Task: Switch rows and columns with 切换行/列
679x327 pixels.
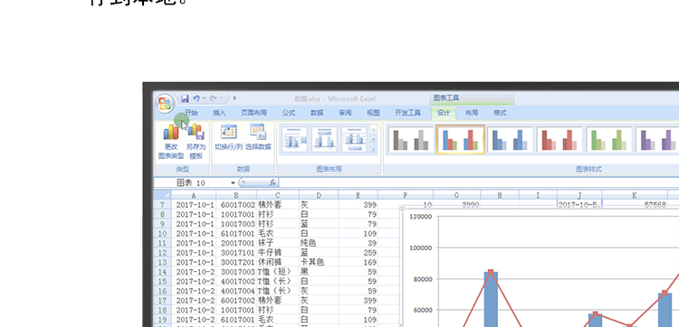Action: coord(229,132)
